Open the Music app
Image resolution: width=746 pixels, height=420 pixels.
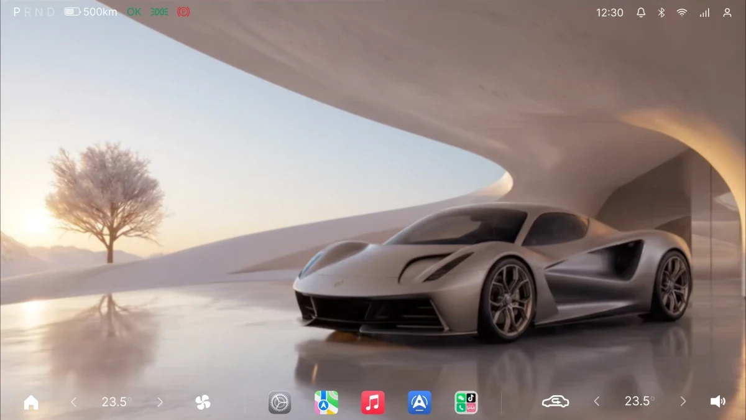coord(373,403)
